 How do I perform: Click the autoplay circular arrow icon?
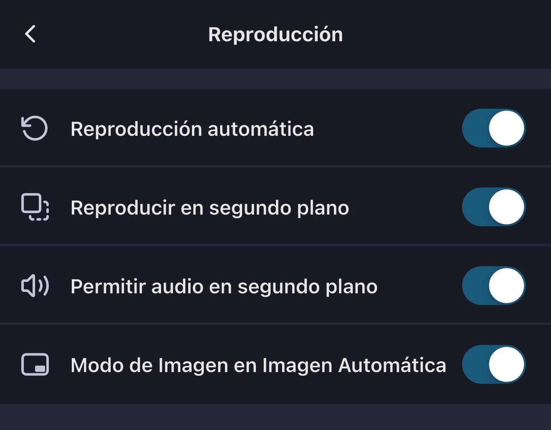tap(35, 128)
